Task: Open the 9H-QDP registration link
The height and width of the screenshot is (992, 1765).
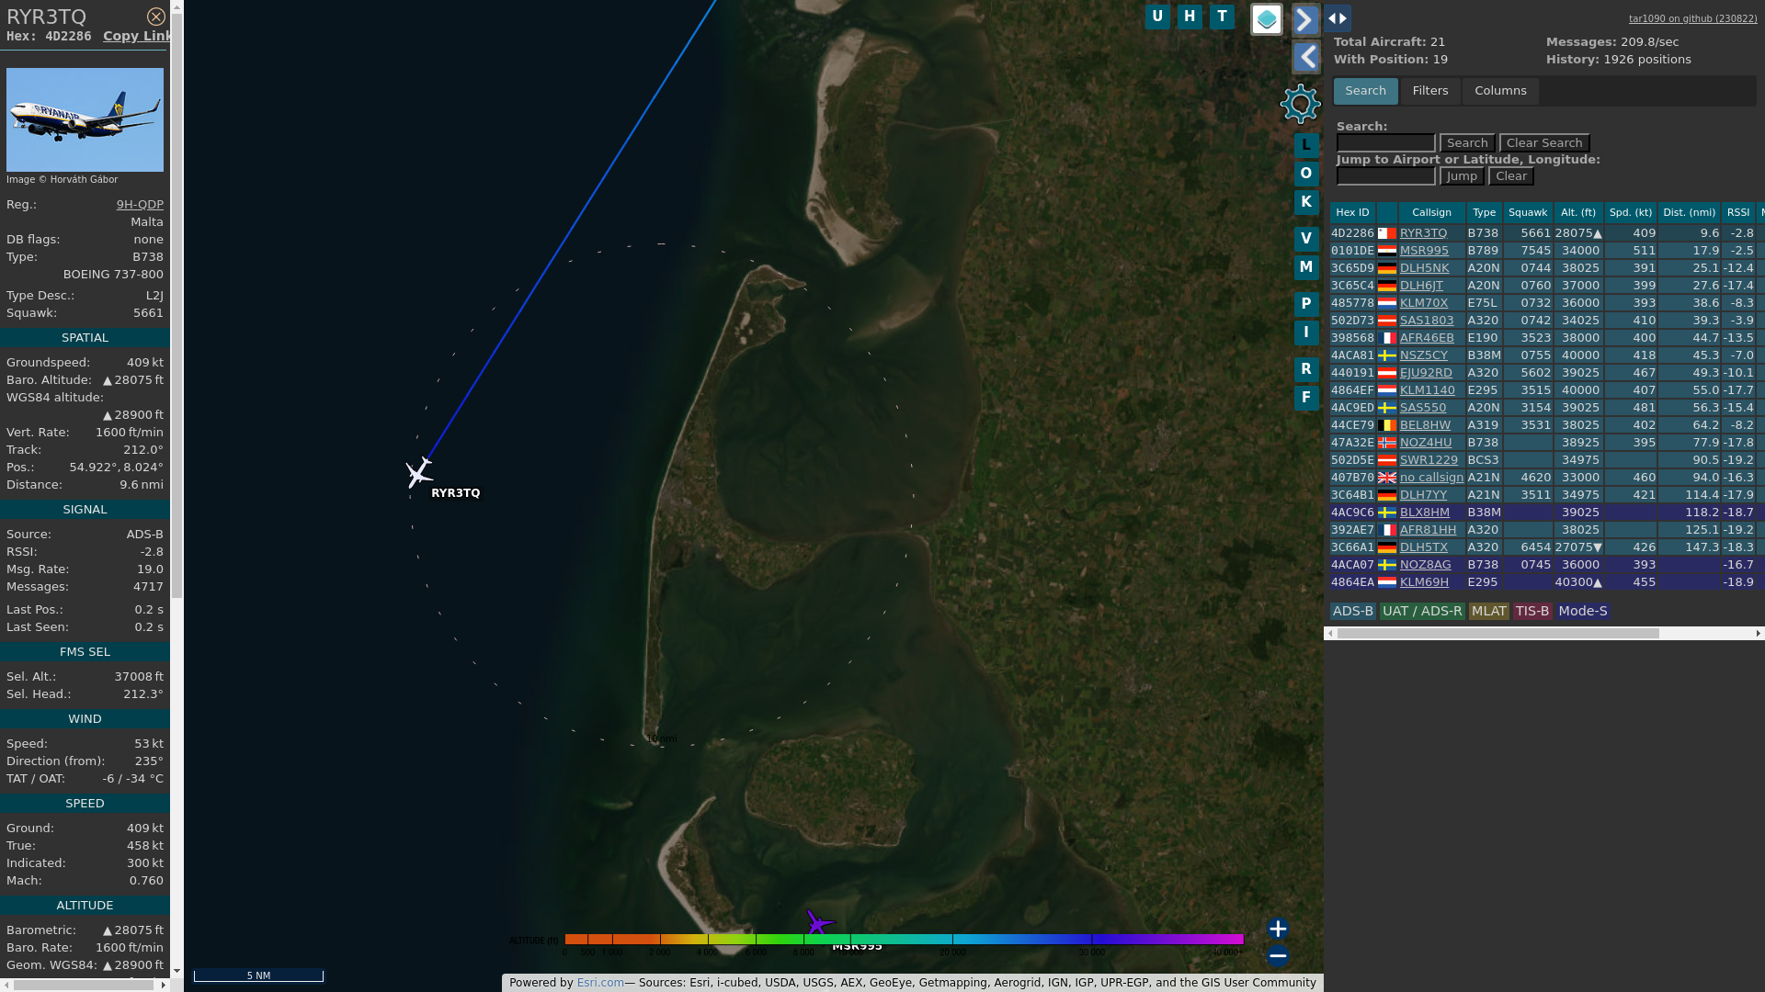Action: pyautogui.click(x=140, y=205)
